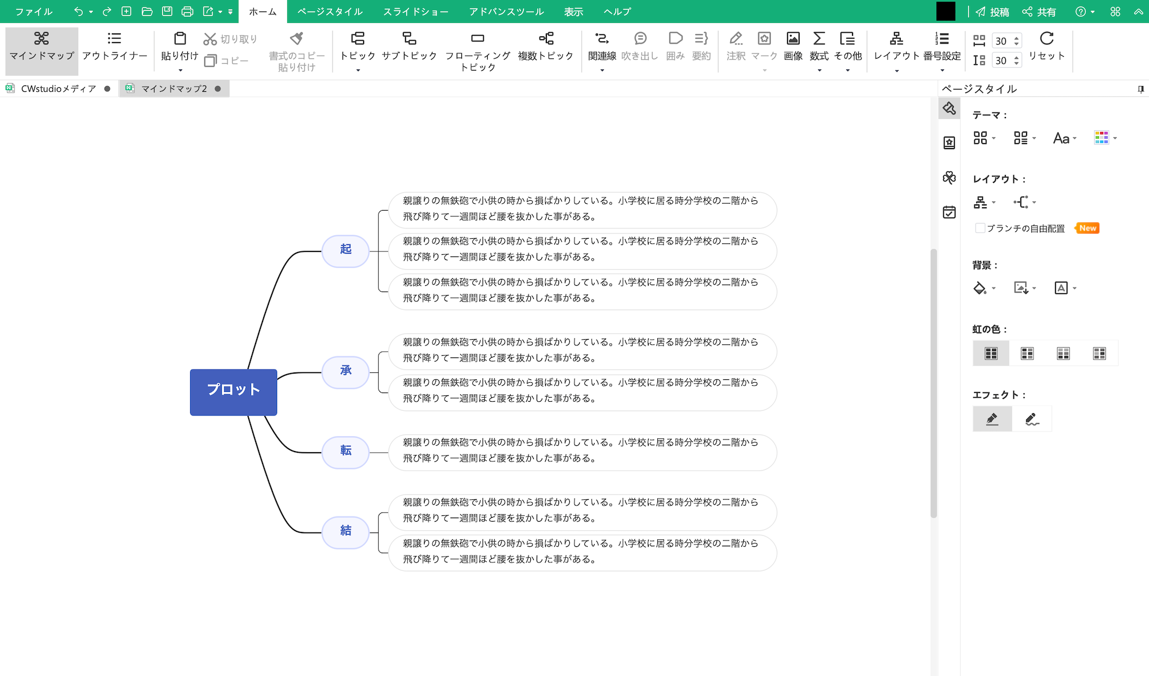Open the theme color palette dropdown

1105,138
